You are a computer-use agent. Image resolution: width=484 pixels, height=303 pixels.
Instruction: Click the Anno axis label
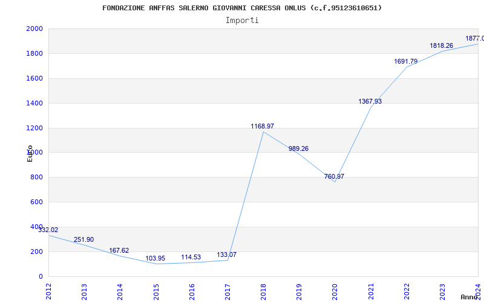(469, 297)
